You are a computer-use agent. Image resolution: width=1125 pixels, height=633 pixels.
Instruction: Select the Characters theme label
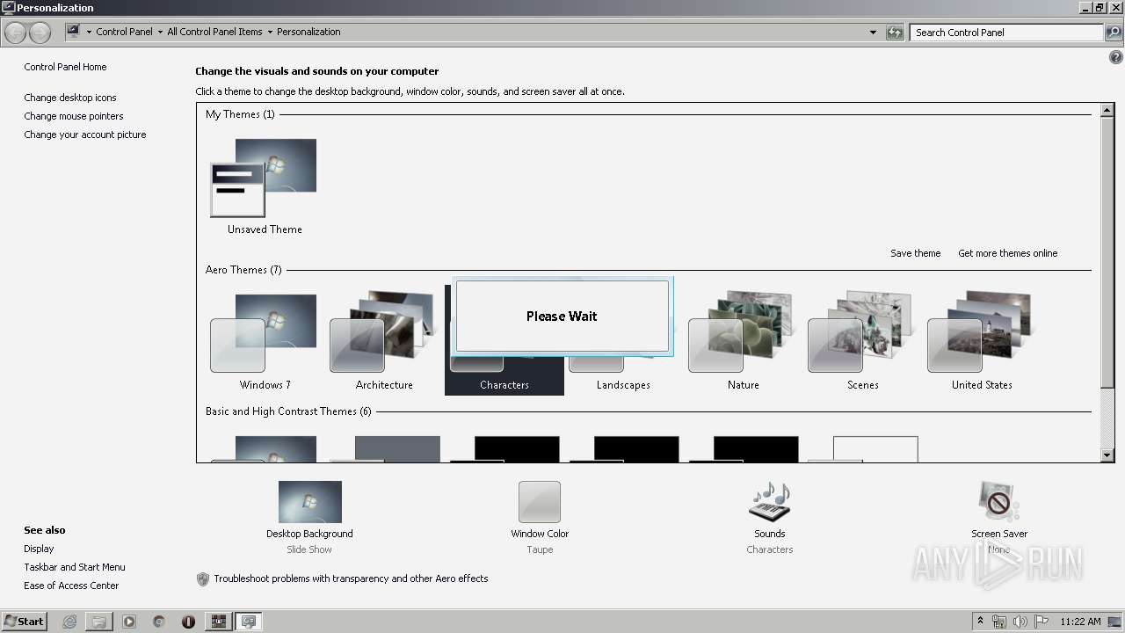click(x=504, y=385)
